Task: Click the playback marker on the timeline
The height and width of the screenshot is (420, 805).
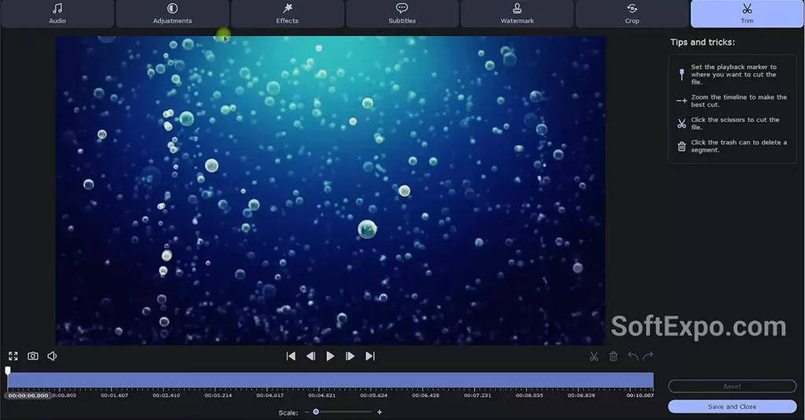Action: (x=8, y=371)
